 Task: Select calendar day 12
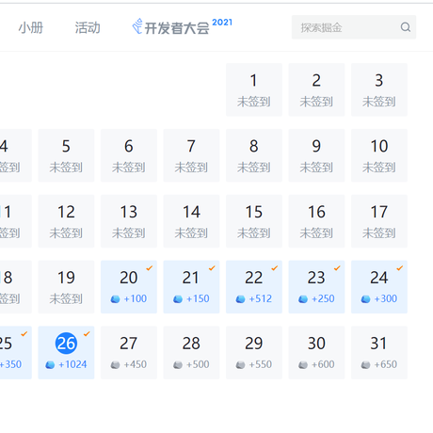pos(66,221)
